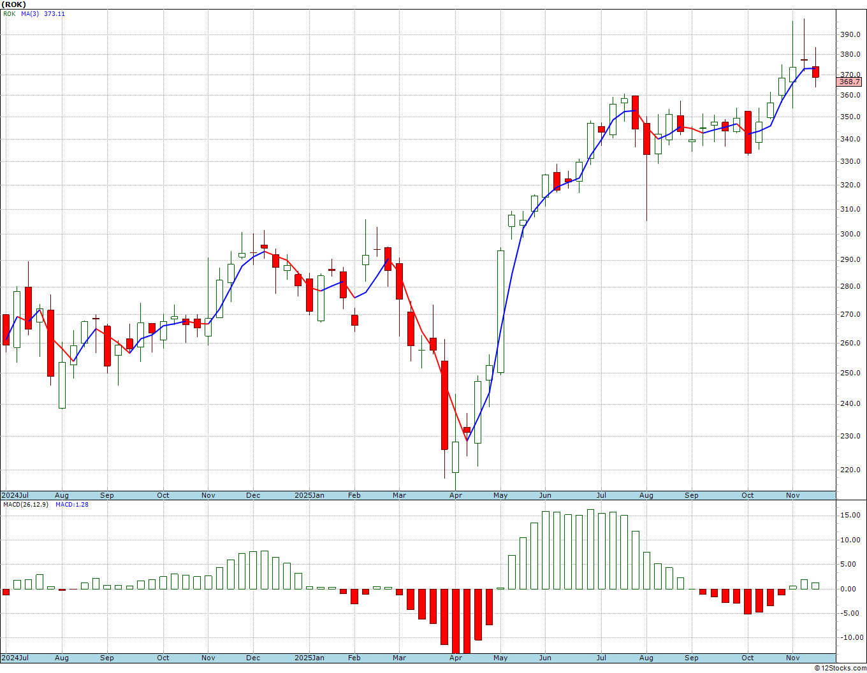The image size is (867, 673).
Task: Select Dec on the price chart date axis
Action: click(253, 495)
